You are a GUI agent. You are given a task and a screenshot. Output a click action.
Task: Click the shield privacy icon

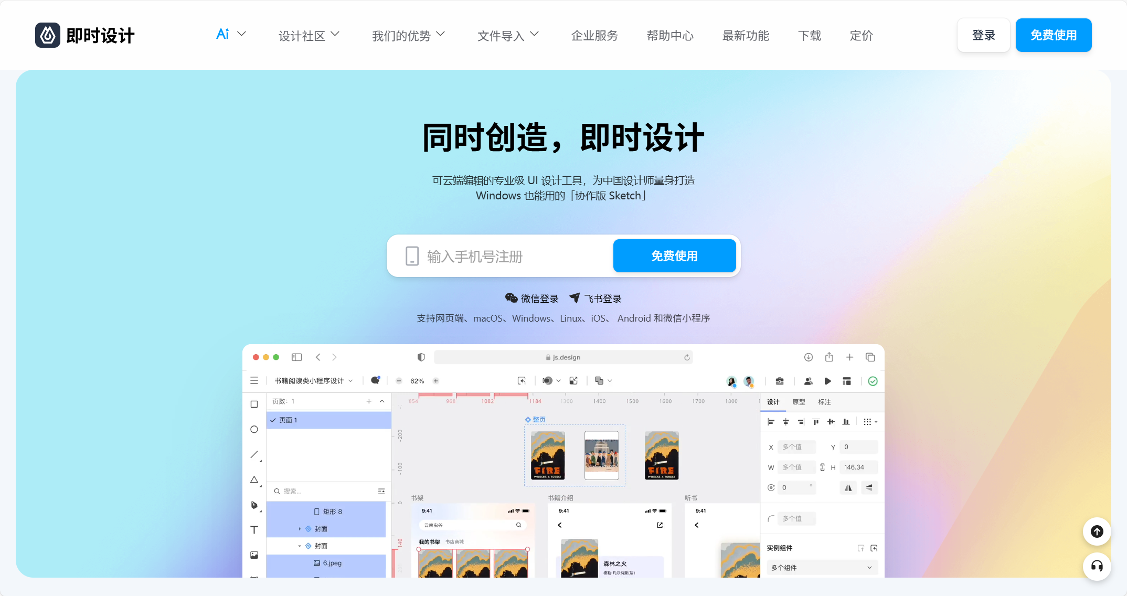(x=421, y=357)
